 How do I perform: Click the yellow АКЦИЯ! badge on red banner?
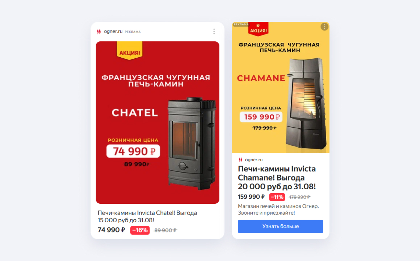point(130,51)
